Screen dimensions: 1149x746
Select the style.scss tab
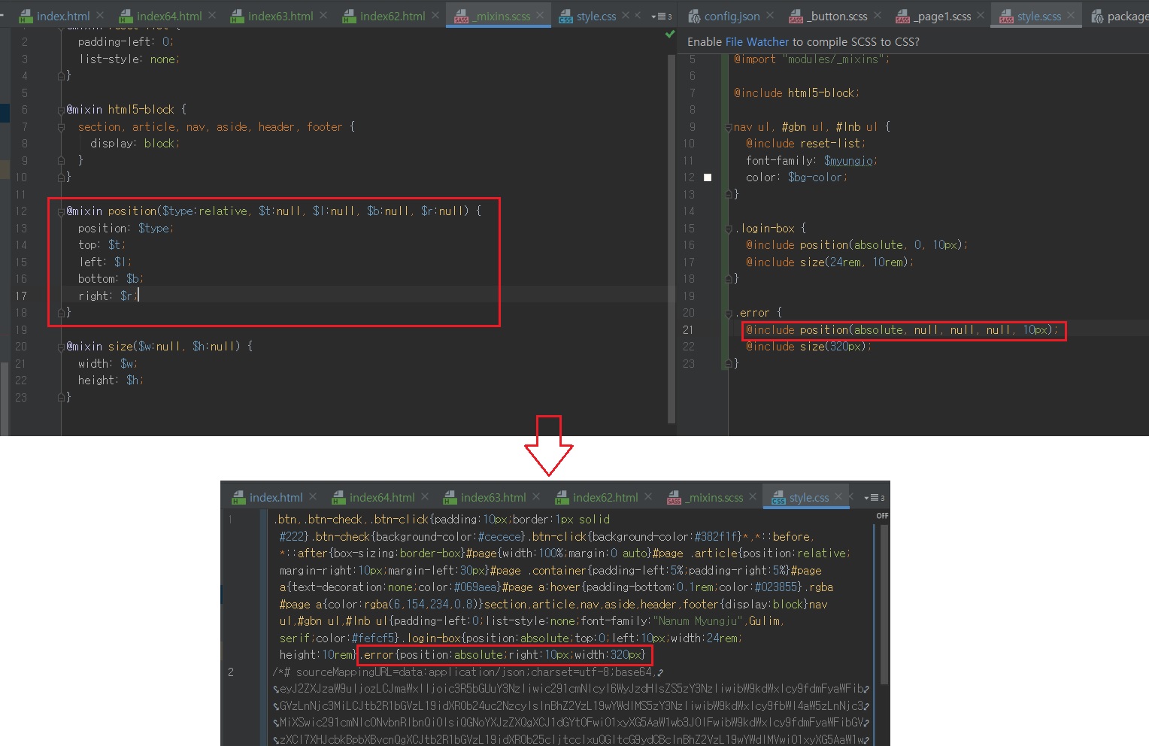1038,16
